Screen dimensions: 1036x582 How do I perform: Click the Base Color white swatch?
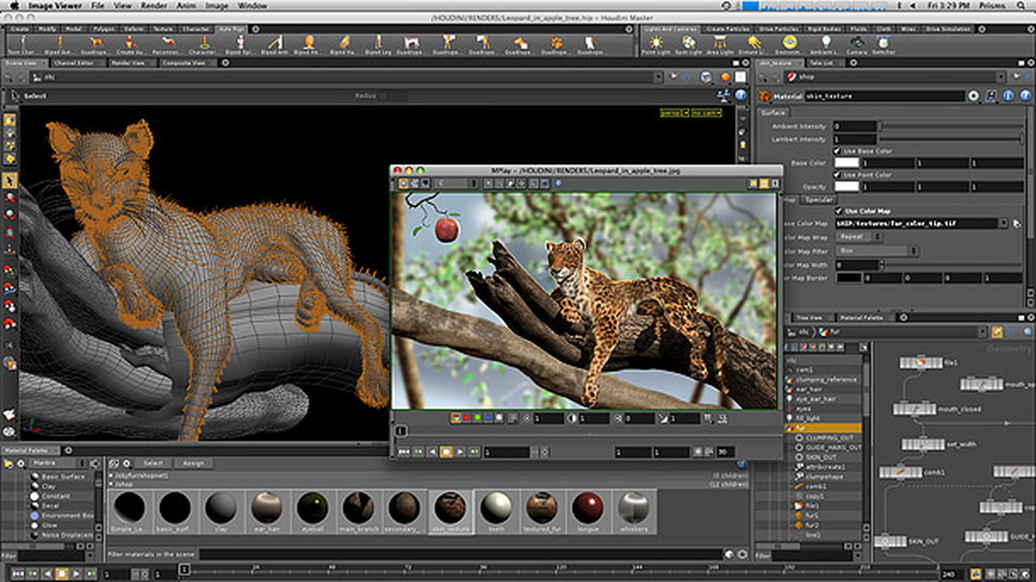pos(847,162)
